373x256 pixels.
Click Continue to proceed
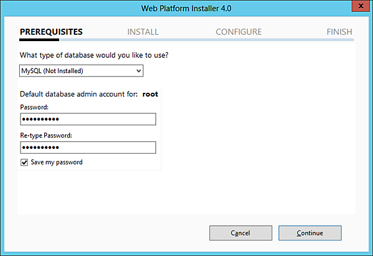click(310, 233)
